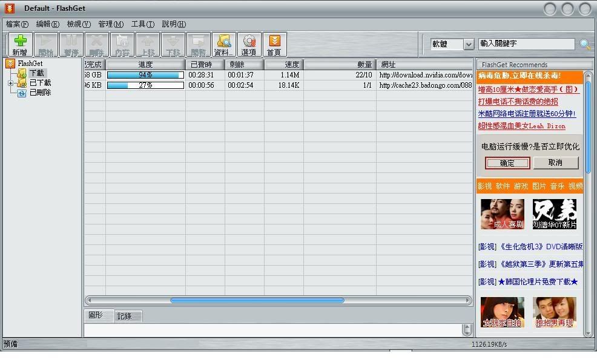Open the 抱抱男再现 thumbnail
This screenshot has height=363, width=597.
point(555,312)
